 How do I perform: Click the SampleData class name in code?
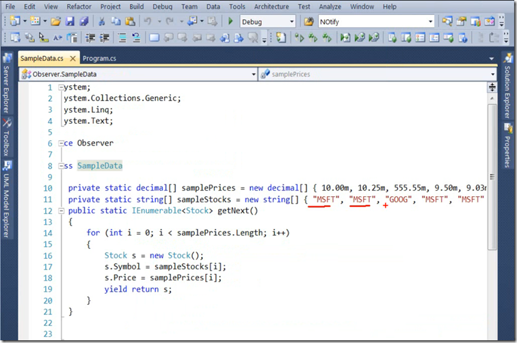coord(100,166)
